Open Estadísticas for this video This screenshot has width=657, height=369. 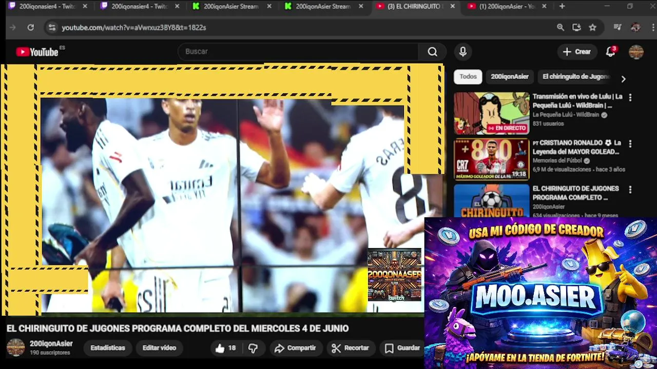(x=108, y=348)
